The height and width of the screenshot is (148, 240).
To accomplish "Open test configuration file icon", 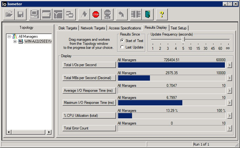I will click(x=9, y=15).
